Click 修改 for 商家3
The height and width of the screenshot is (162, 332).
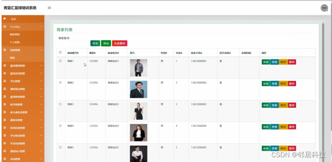coord(283,105)
